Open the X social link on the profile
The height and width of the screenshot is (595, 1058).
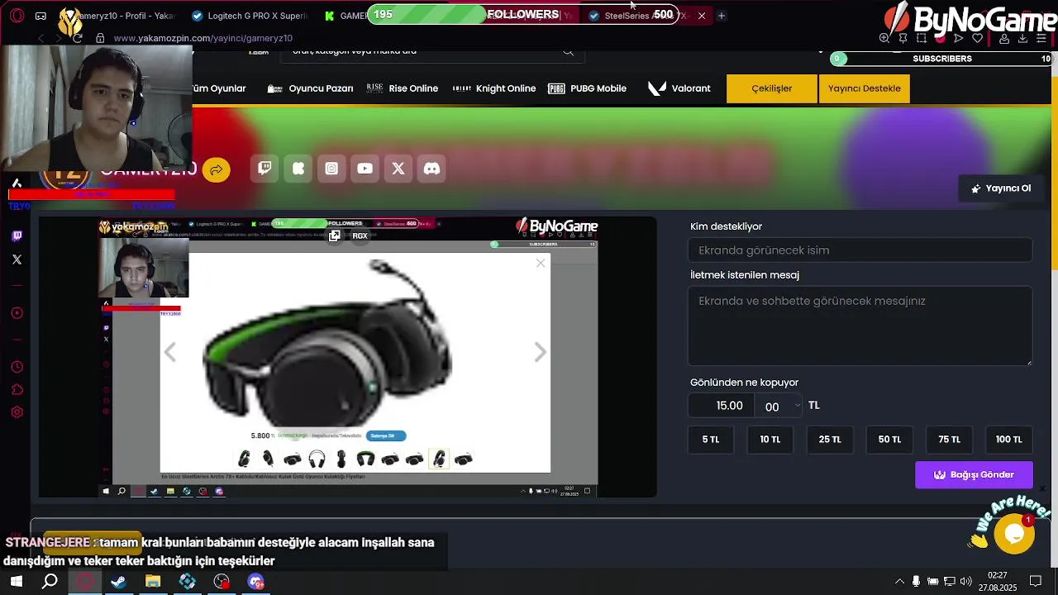coord(398,169)
